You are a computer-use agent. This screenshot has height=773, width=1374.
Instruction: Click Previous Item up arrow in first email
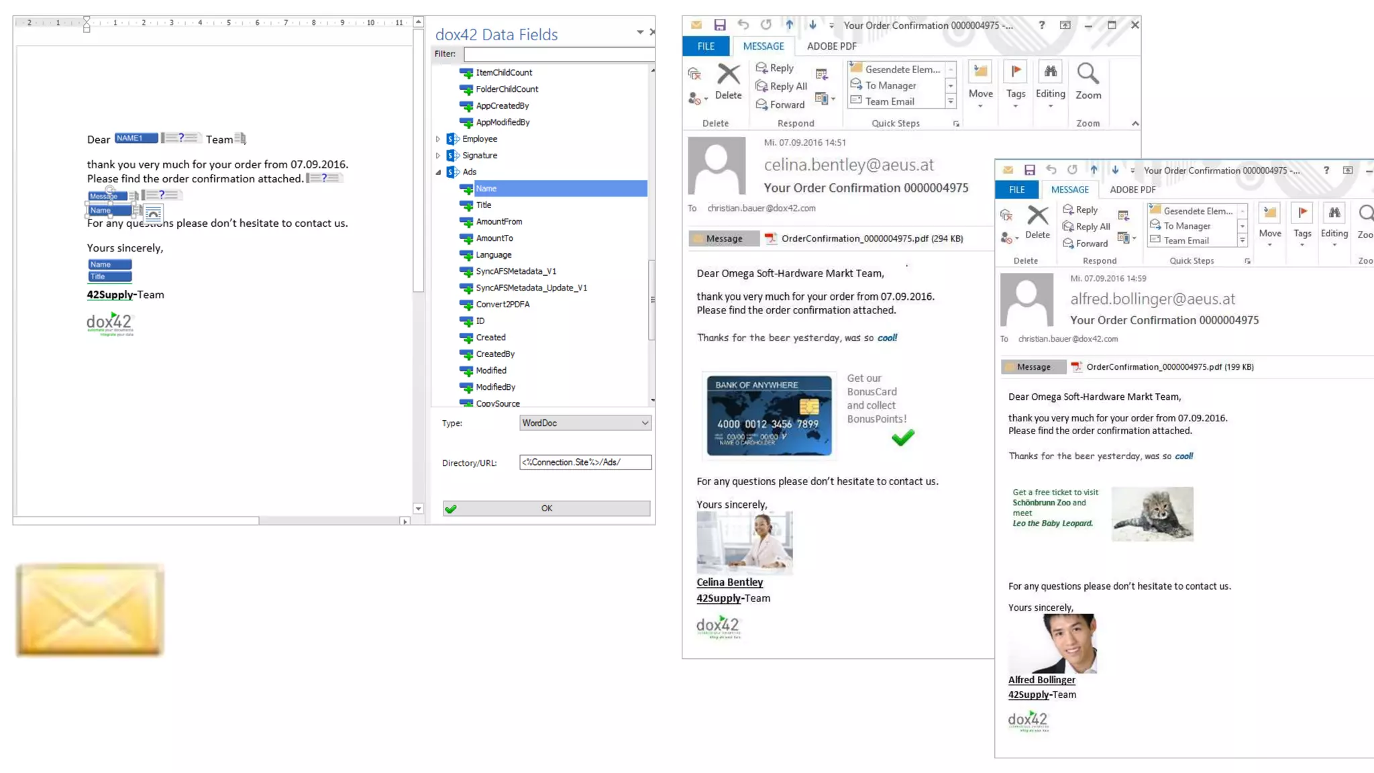[x=789, y=25]
